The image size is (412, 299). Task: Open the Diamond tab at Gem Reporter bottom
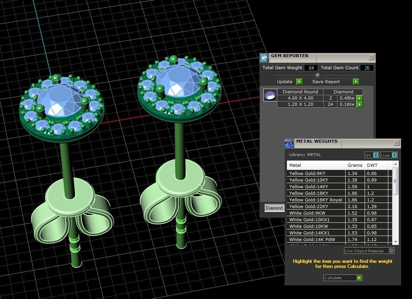tap(274, 208)
